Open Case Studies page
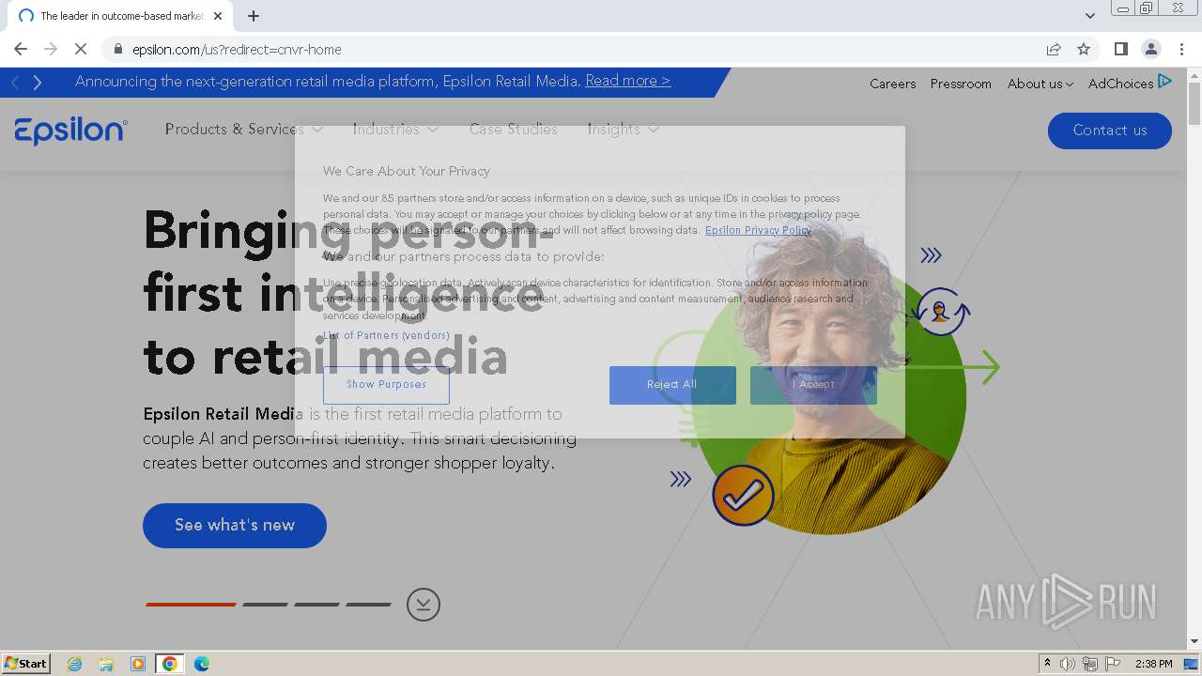The image size is (1202, 676). coord(514,130)
